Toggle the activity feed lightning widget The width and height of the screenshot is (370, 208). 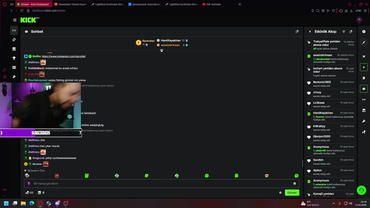[x=364, y=67]
